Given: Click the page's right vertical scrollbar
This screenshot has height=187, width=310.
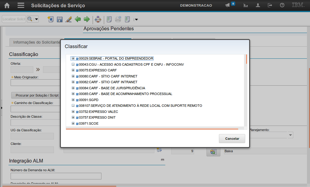Looking at the screenshot, I should pyautogui.click(x=309, y=108).
